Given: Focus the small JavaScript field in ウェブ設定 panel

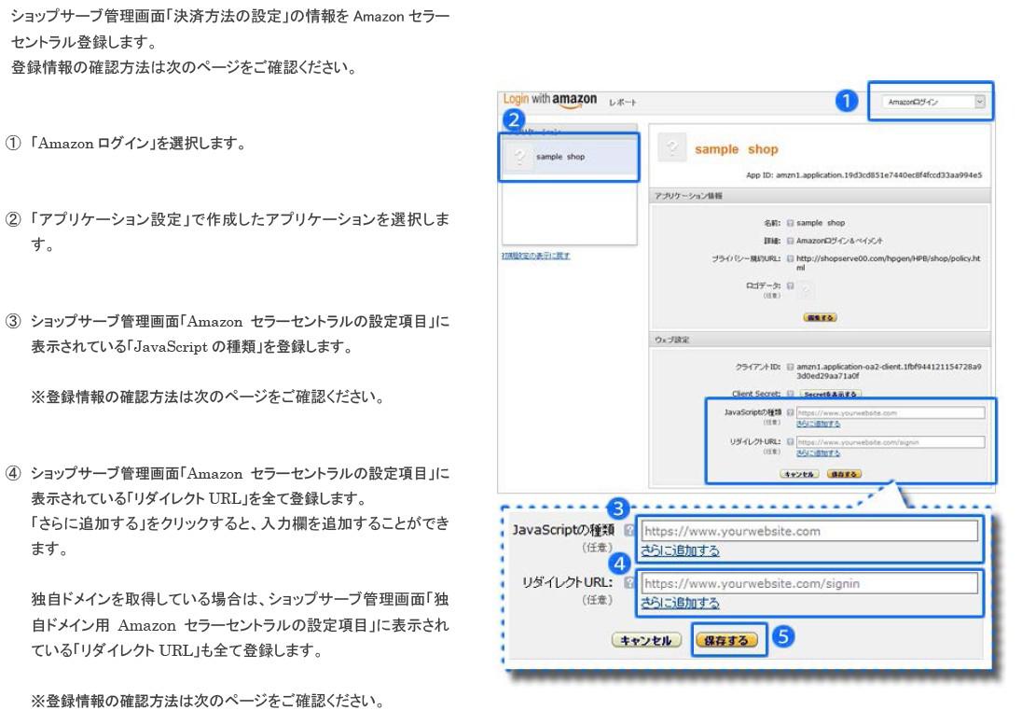Looking at the screenshot, I should 891,413.
